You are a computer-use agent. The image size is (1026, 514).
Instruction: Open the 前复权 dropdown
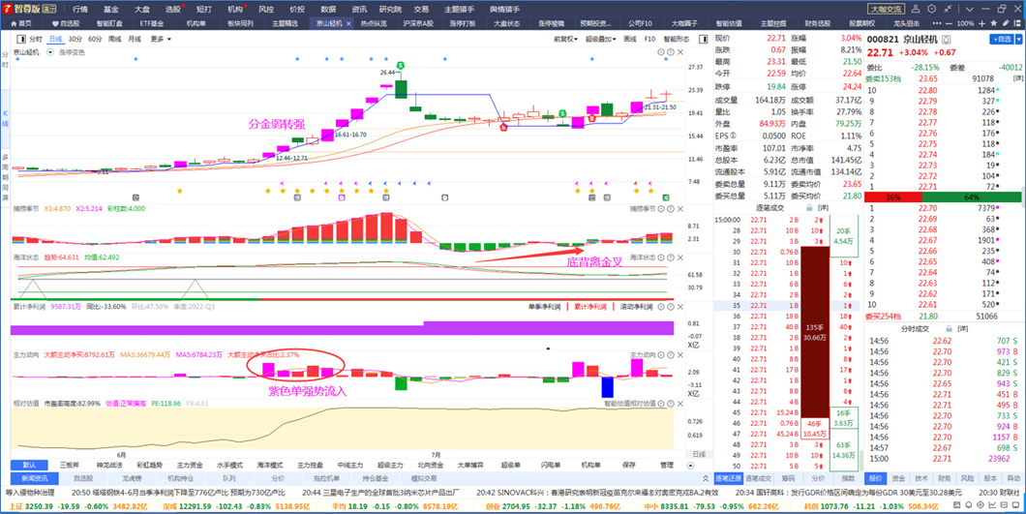565,40
